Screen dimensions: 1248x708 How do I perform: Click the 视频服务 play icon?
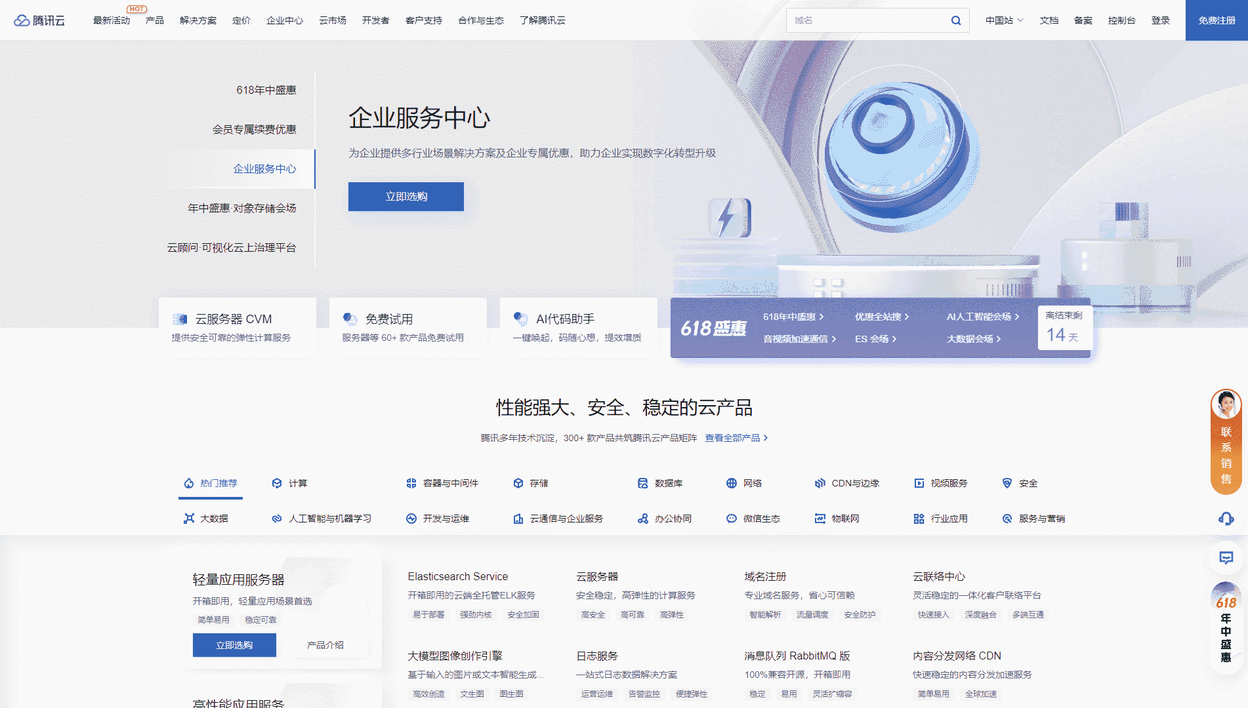point(919,483)
